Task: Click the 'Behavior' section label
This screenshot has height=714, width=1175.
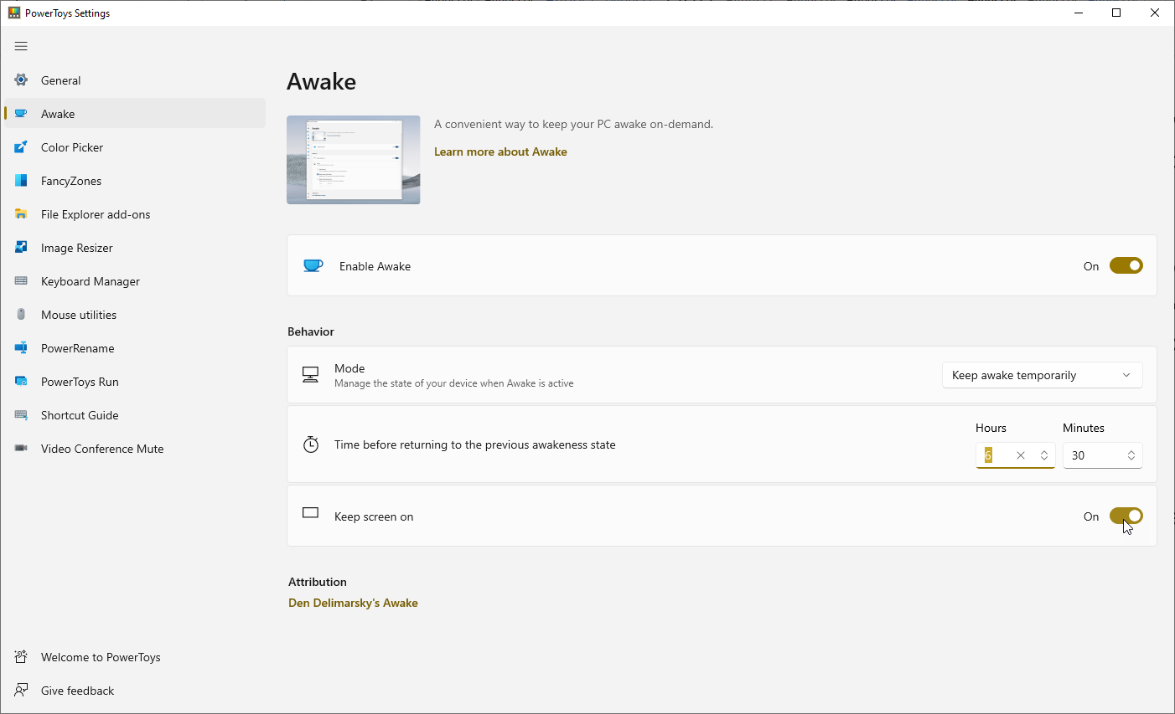Action: [311, 331]
